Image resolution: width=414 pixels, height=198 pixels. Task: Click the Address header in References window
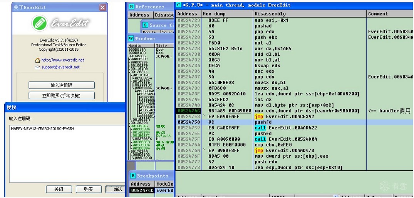coord(141,15)
